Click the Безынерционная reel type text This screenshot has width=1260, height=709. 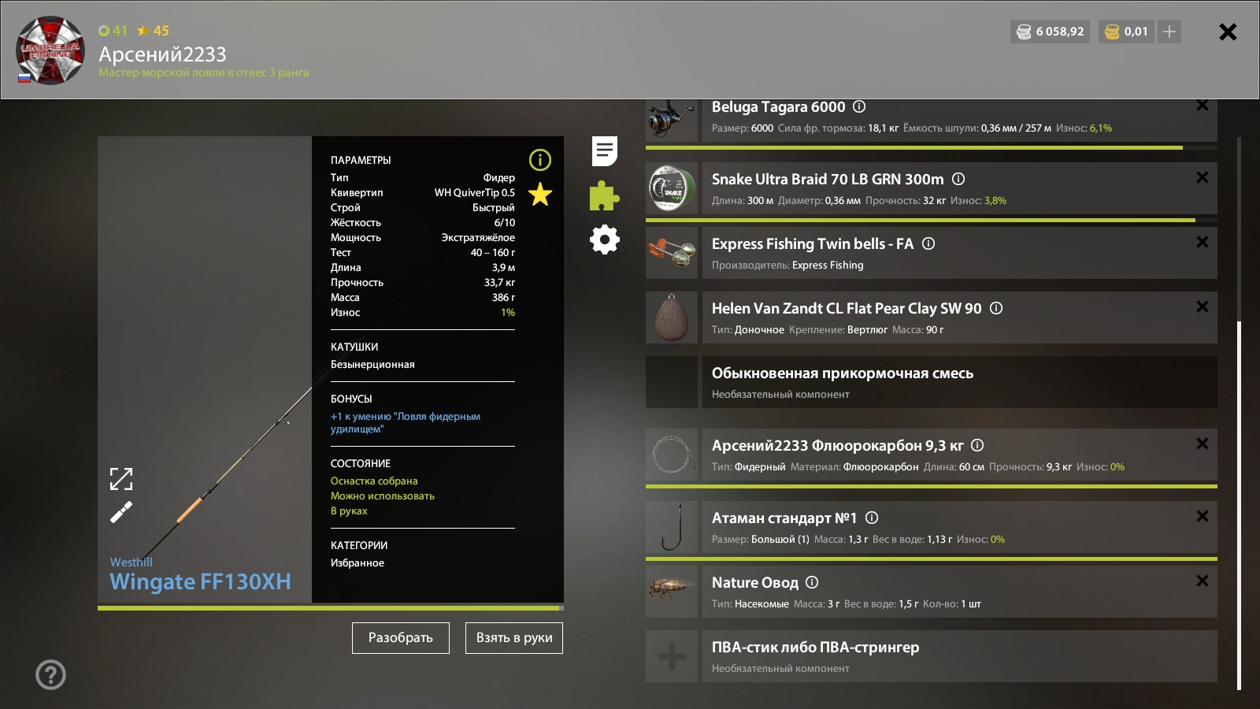[x=372, y=365]
